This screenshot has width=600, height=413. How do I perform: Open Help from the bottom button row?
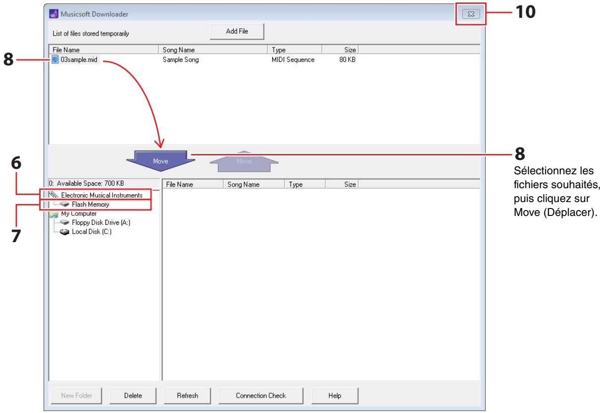334,395
